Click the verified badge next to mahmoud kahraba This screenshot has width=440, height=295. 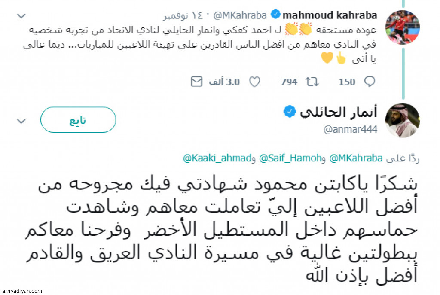pos(275,15)
